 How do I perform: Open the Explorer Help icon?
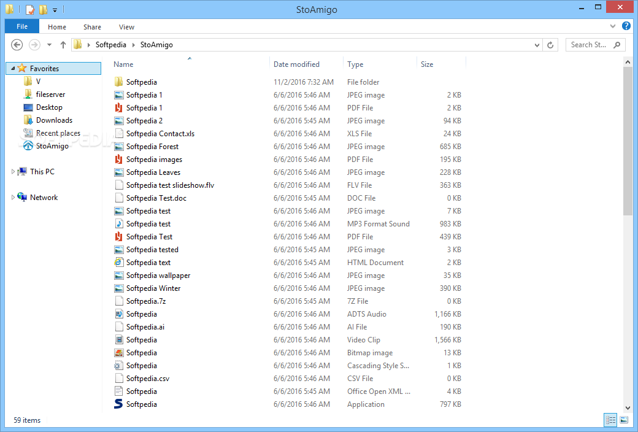tap(626, 26)
